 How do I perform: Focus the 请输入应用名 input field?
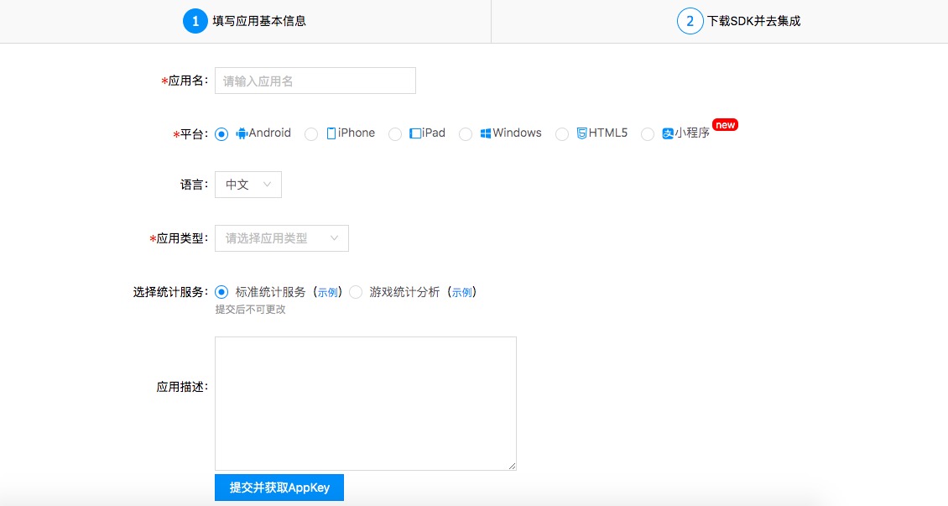[315, 81]
